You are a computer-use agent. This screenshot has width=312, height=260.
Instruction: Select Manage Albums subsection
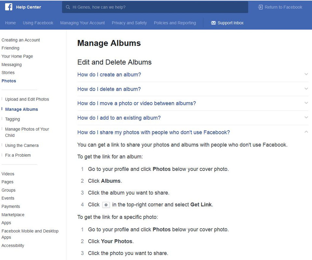pos(21,109)
